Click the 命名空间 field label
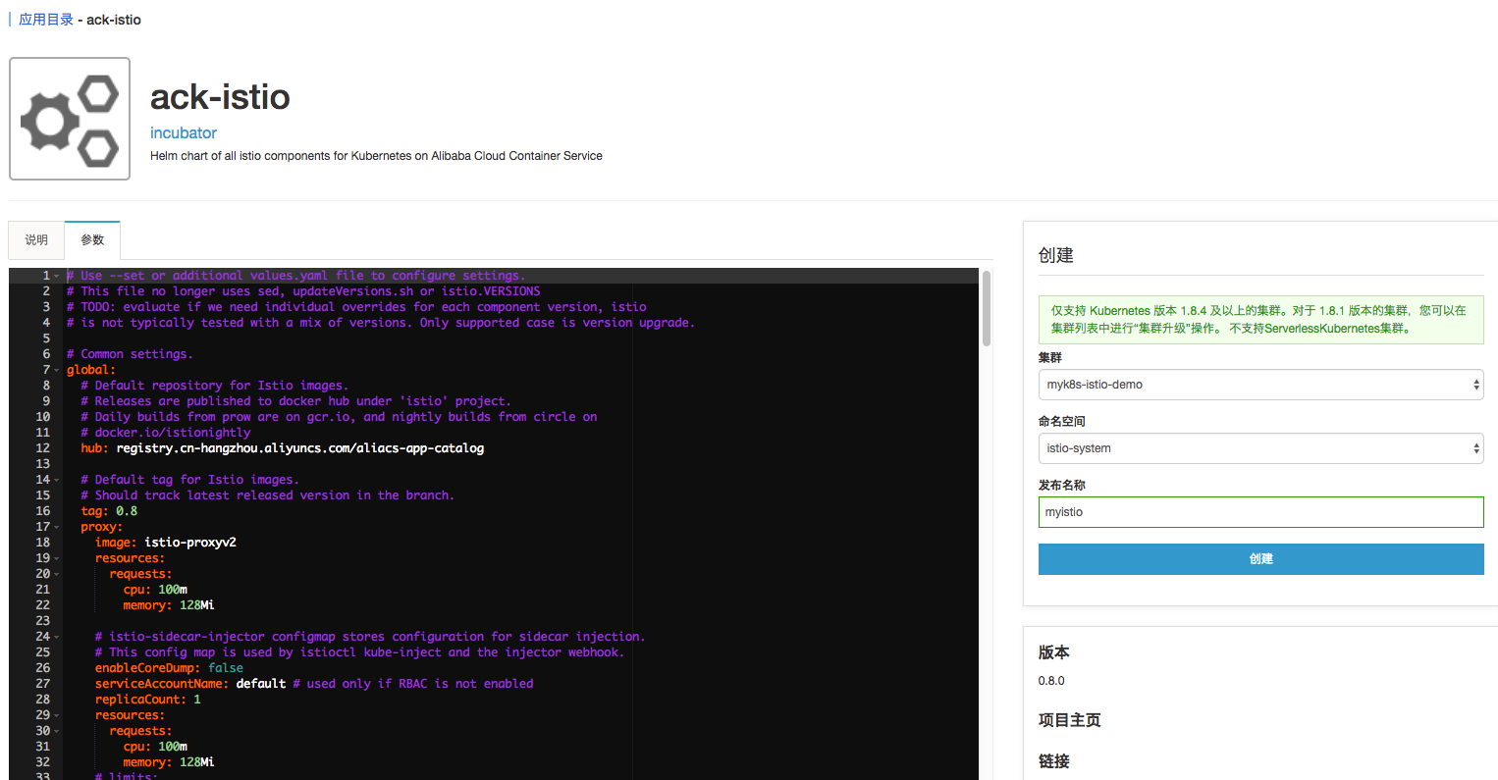The image size is (1498, 780). point(1062,422)
